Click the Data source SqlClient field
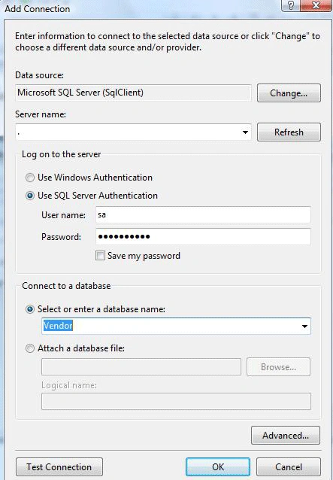333x480 pixels. point(133,93)
